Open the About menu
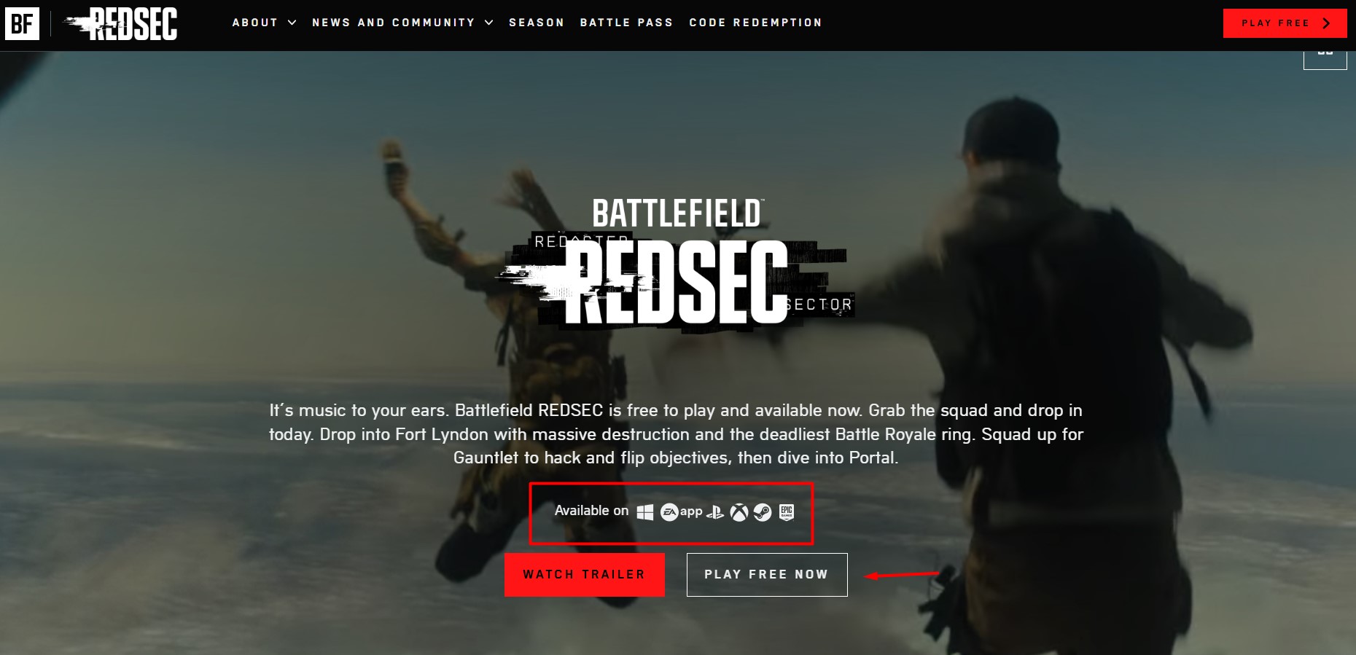1356x655 pixels. pyautogui.click(x=255, y=23)
